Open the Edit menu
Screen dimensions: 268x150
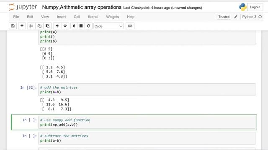[30, 17]
